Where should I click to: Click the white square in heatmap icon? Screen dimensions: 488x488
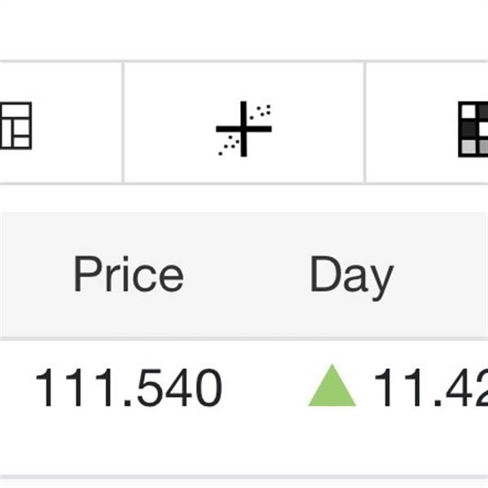tap(468, 111)
